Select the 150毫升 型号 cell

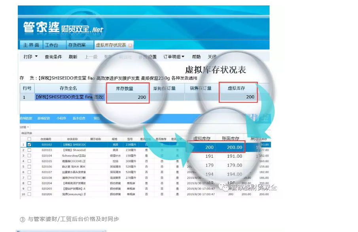(x=131, y=156)
